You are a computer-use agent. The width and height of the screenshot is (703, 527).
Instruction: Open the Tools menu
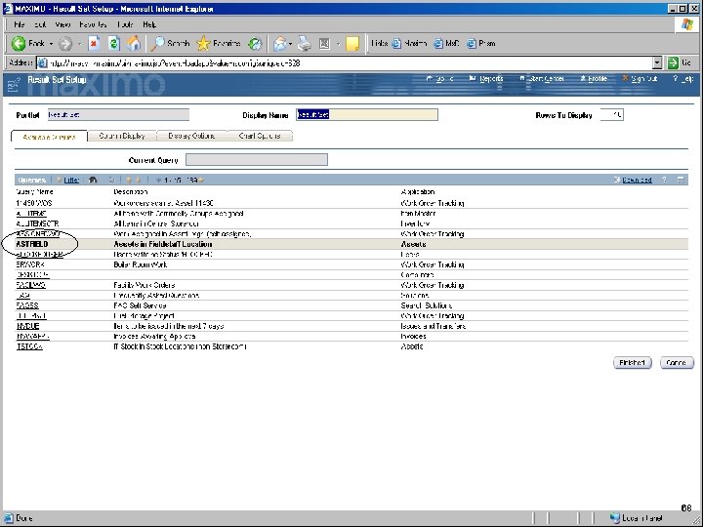(126, 24)
